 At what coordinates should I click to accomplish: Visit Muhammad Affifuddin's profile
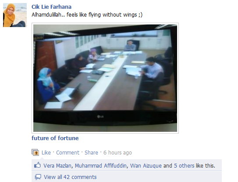coord(101,166)
